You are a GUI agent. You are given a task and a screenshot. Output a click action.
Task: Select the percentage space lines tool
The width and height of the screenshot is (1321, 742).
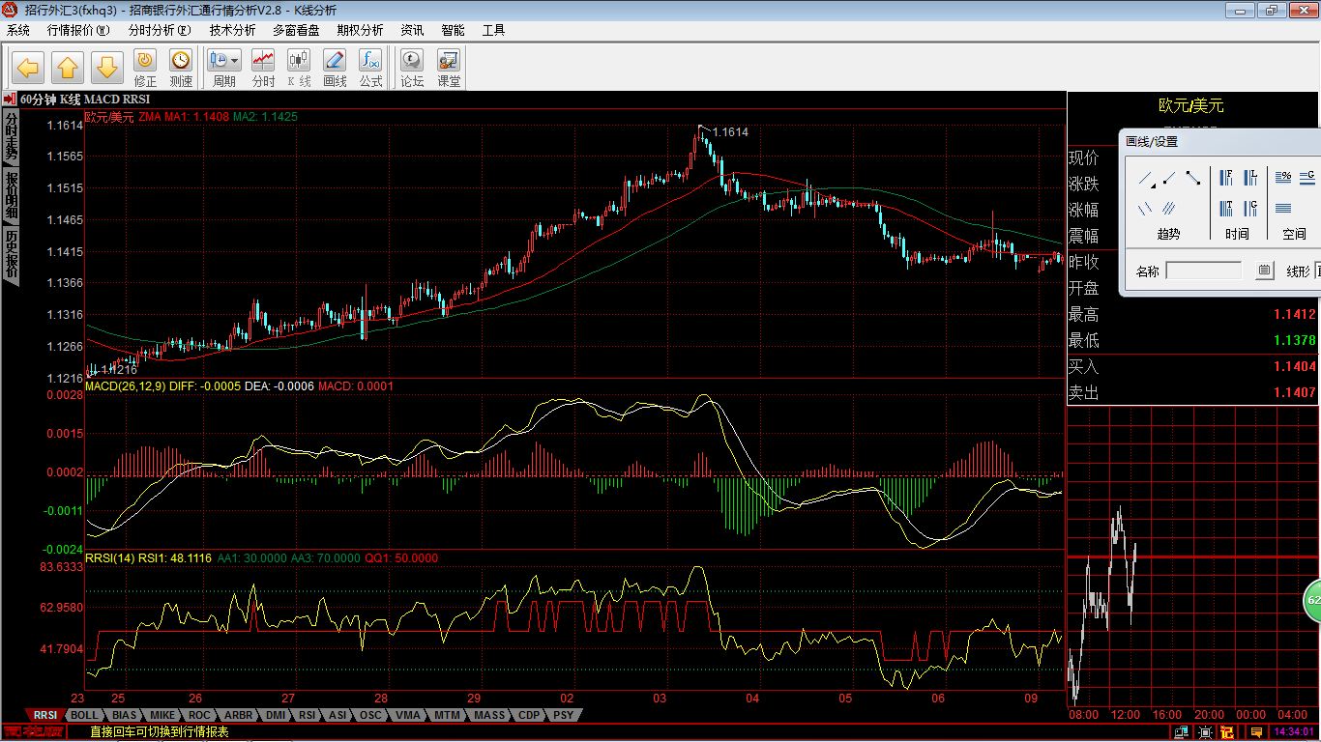pyautogui.click(x=1283, y=177)
